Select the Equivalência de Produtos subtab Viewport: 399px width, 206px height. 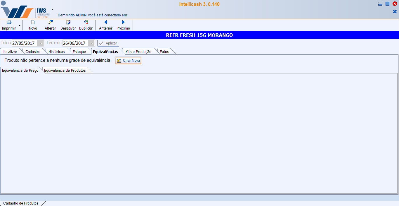(65, 70)
